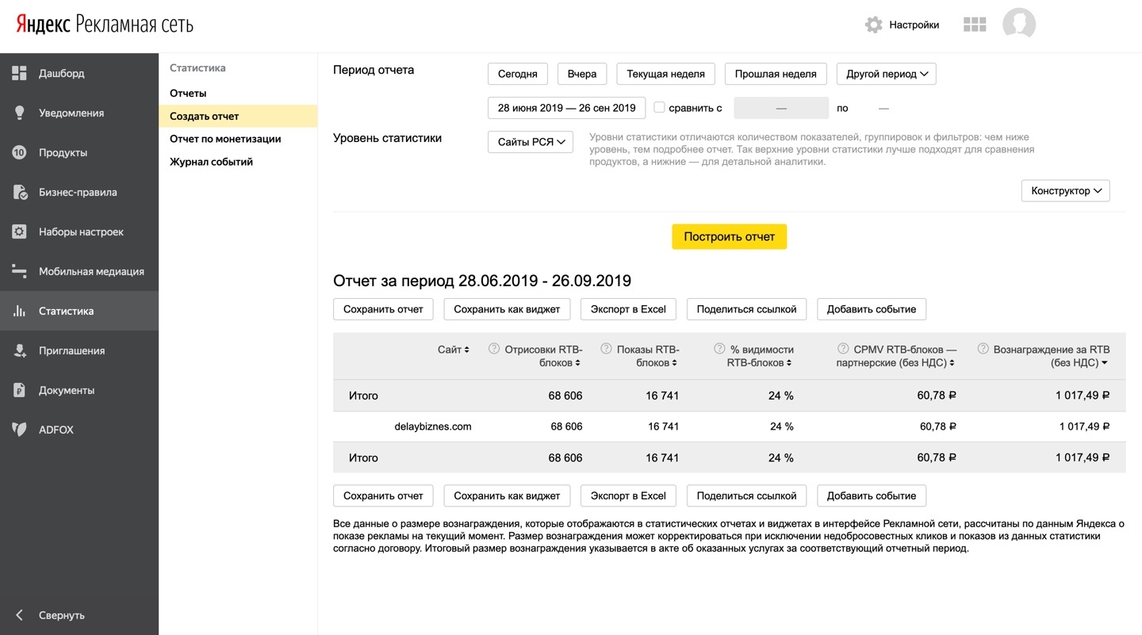
Task: Open the Другой период dropdown
Action: point(887,74)
